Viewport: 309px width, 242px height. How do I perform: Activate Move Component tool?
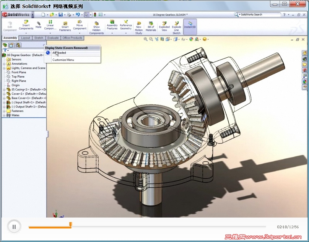coord(80,25)
